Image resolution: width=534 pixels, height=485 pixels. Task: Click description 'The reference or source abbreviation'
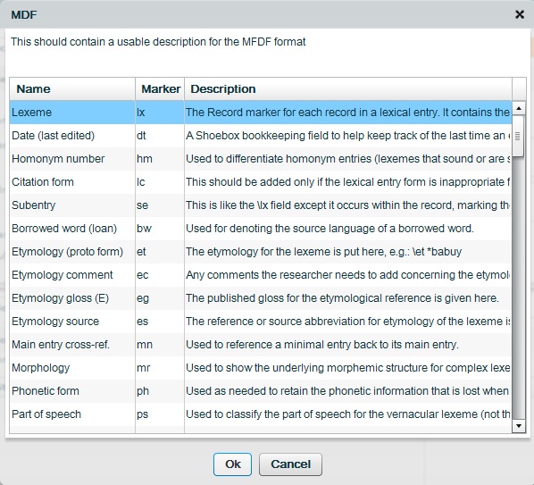point(348,322)
